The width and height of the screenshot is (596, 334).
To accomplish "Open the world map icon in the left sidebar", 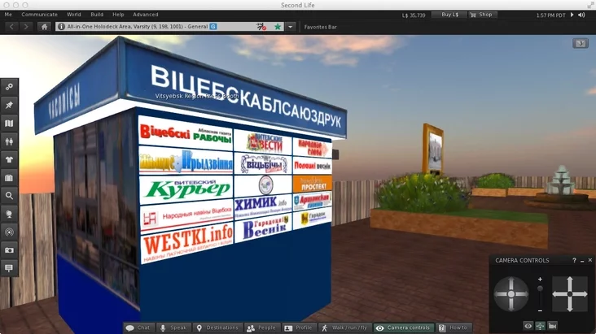I will click(9, 124).
